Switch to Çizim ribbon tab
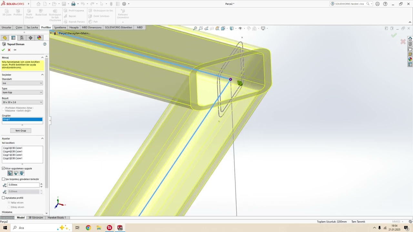Image resolution: width=413 pixels, height=232 pixels. [x=19, y=27]
